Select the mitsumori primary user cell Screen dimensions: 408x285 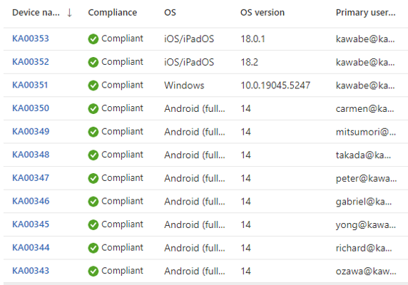[x=366, y=132]
